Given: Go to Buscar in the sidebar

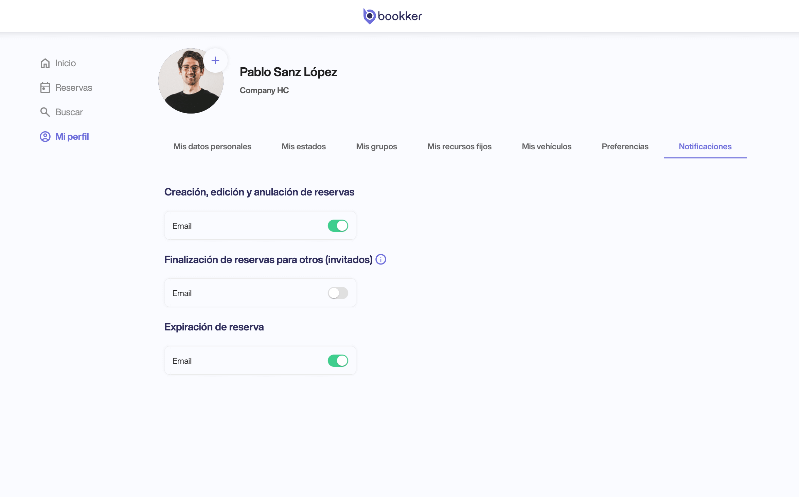Looking at the screenshot, I should click(69, 112).
